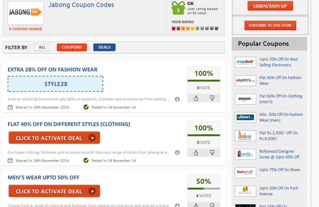Screen dimensions: 319x207
Task: Open the Jabong Coupon Codes heading link
Action: tap(81, 5)
